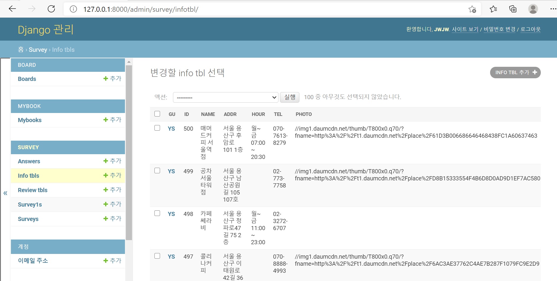
Task: Open browser settings and more menu
Action: point(553,9)
